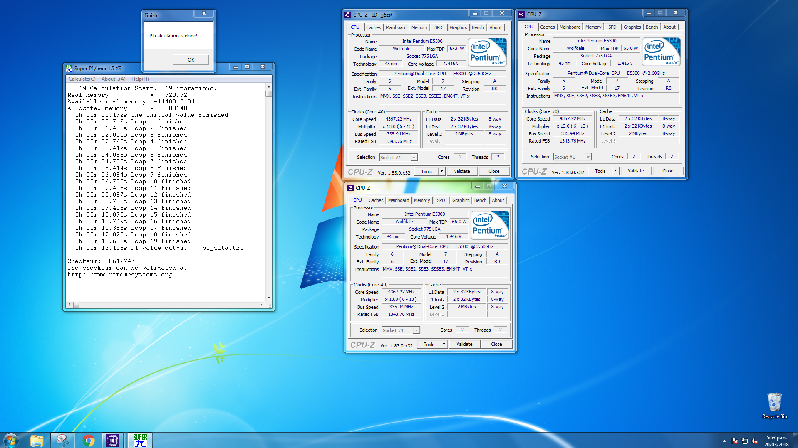Click title icon of upper-right CPU-Z window
798x448 pixels.
(522, 14)
